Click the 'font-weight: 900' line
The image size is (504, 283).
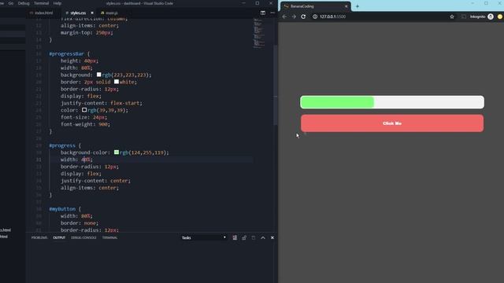[85, 124]
